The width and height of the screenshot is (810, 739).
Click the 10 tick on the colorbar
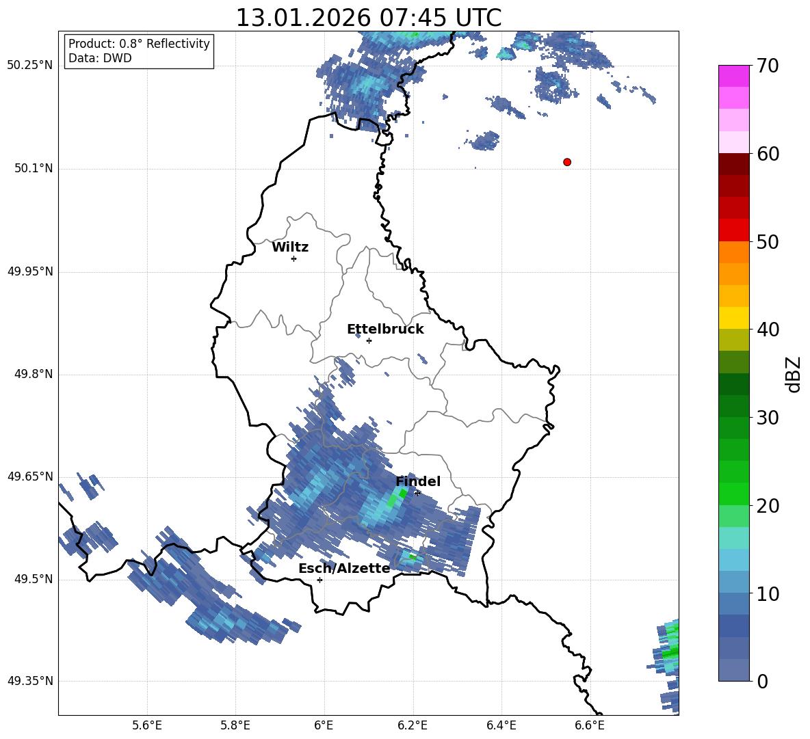tap(768, 593)
